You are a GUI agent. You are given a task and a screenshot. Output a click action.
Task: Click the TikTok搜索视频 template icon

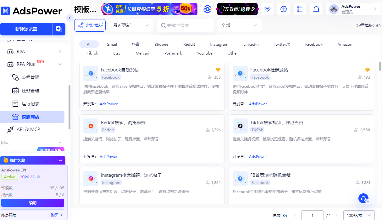tap(240, 126)
